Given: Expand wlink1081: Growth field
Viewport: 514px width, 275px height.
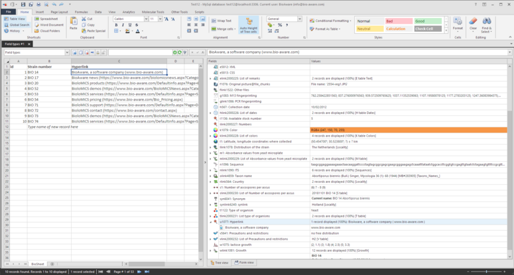Looking at the screenshot, I should (210, 250).
